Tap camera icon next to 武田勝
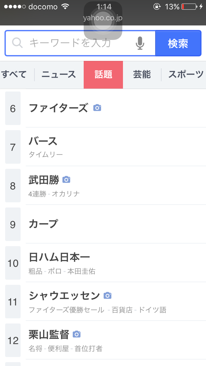206x366 pixels. point(66,180)
